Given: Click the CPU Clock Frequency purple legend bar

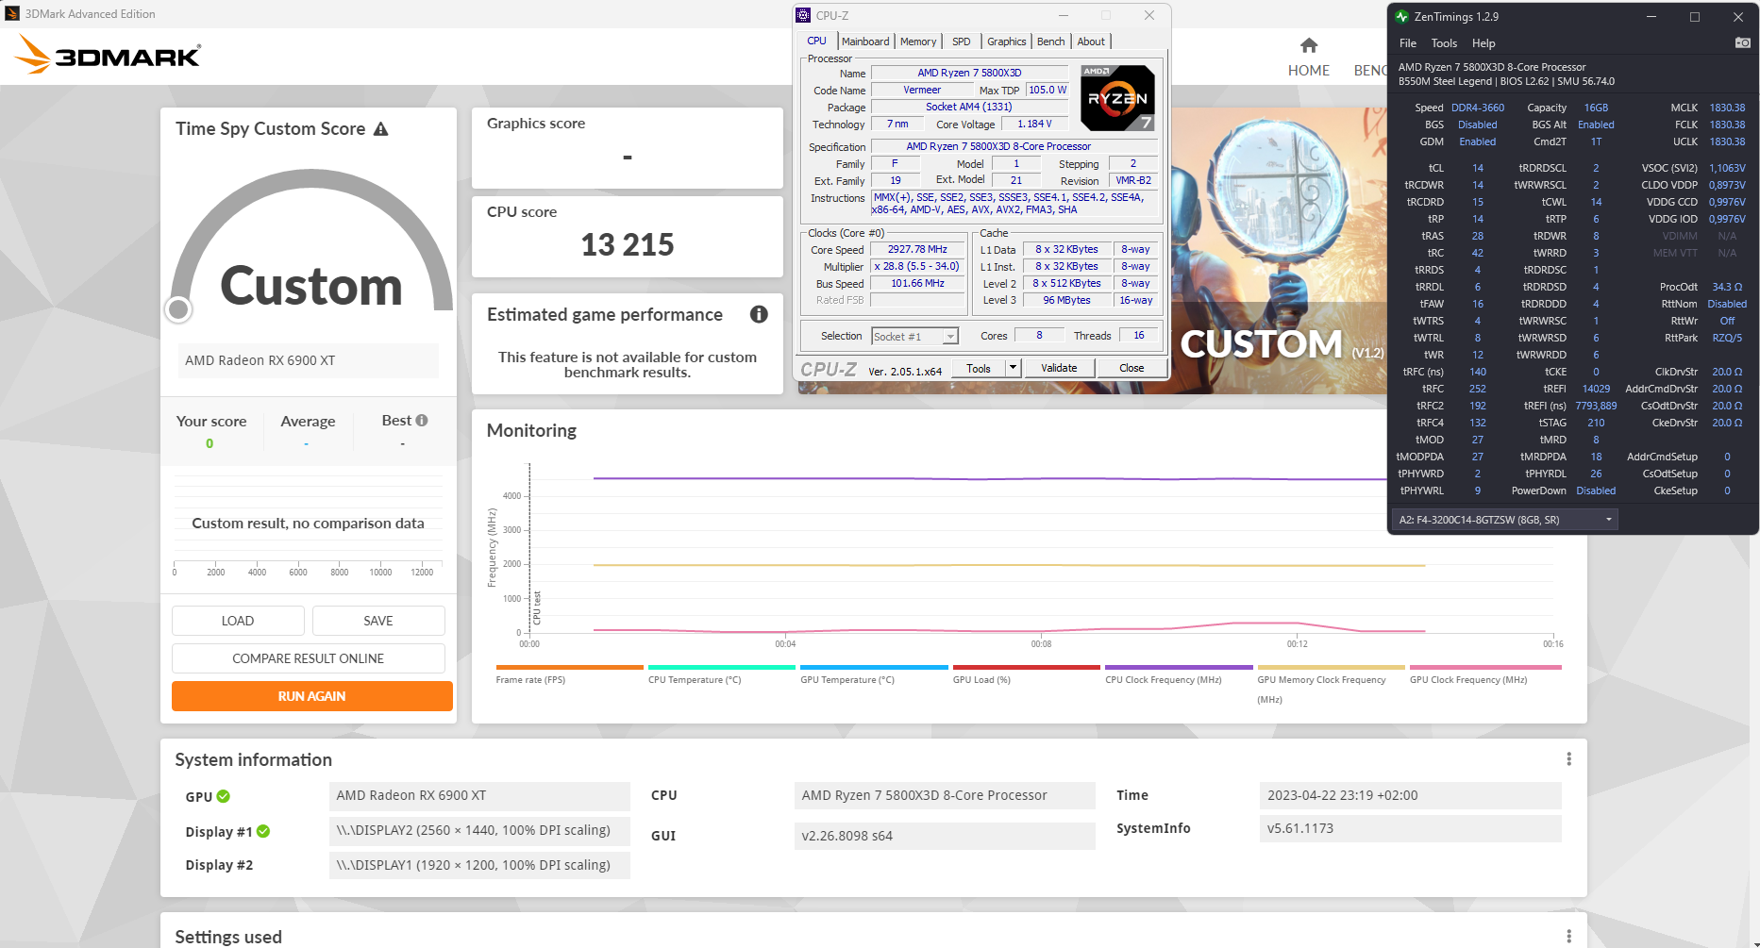Looking at the screenshot, I should (1180, 667).
